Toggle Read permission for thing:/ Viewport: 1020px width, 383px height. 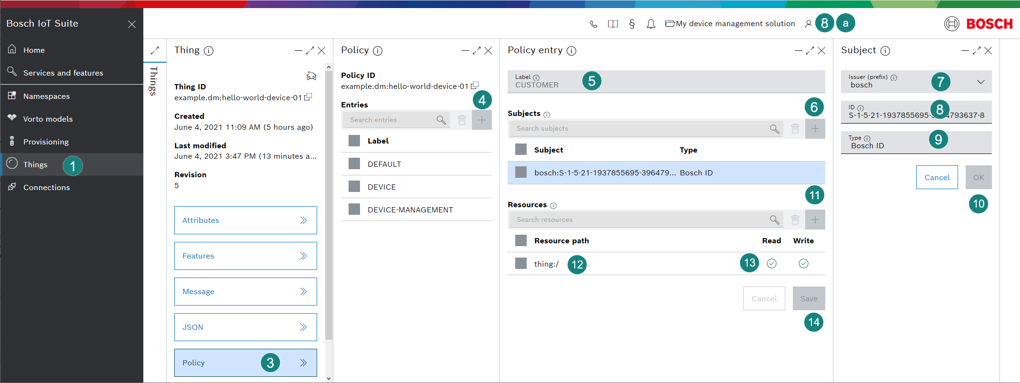[x=772, y=263]
